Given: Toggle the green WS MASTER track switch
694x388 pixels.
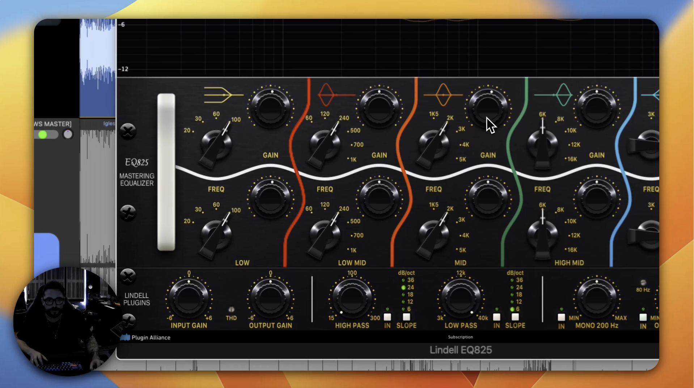Looking at the screenshot, I should point(46,135).
